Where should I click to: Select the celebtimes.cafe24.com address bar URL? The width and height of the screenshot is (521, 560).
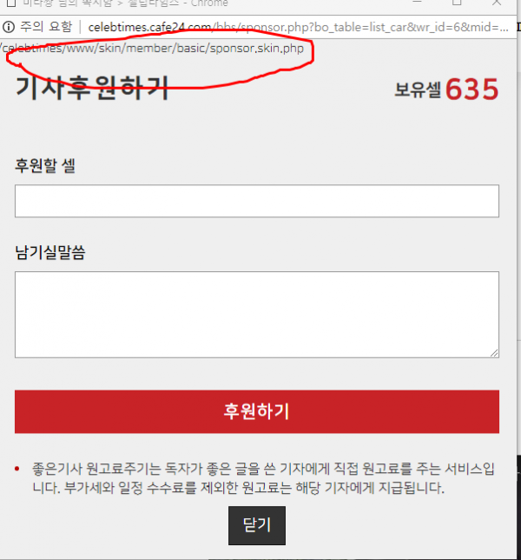298,27
